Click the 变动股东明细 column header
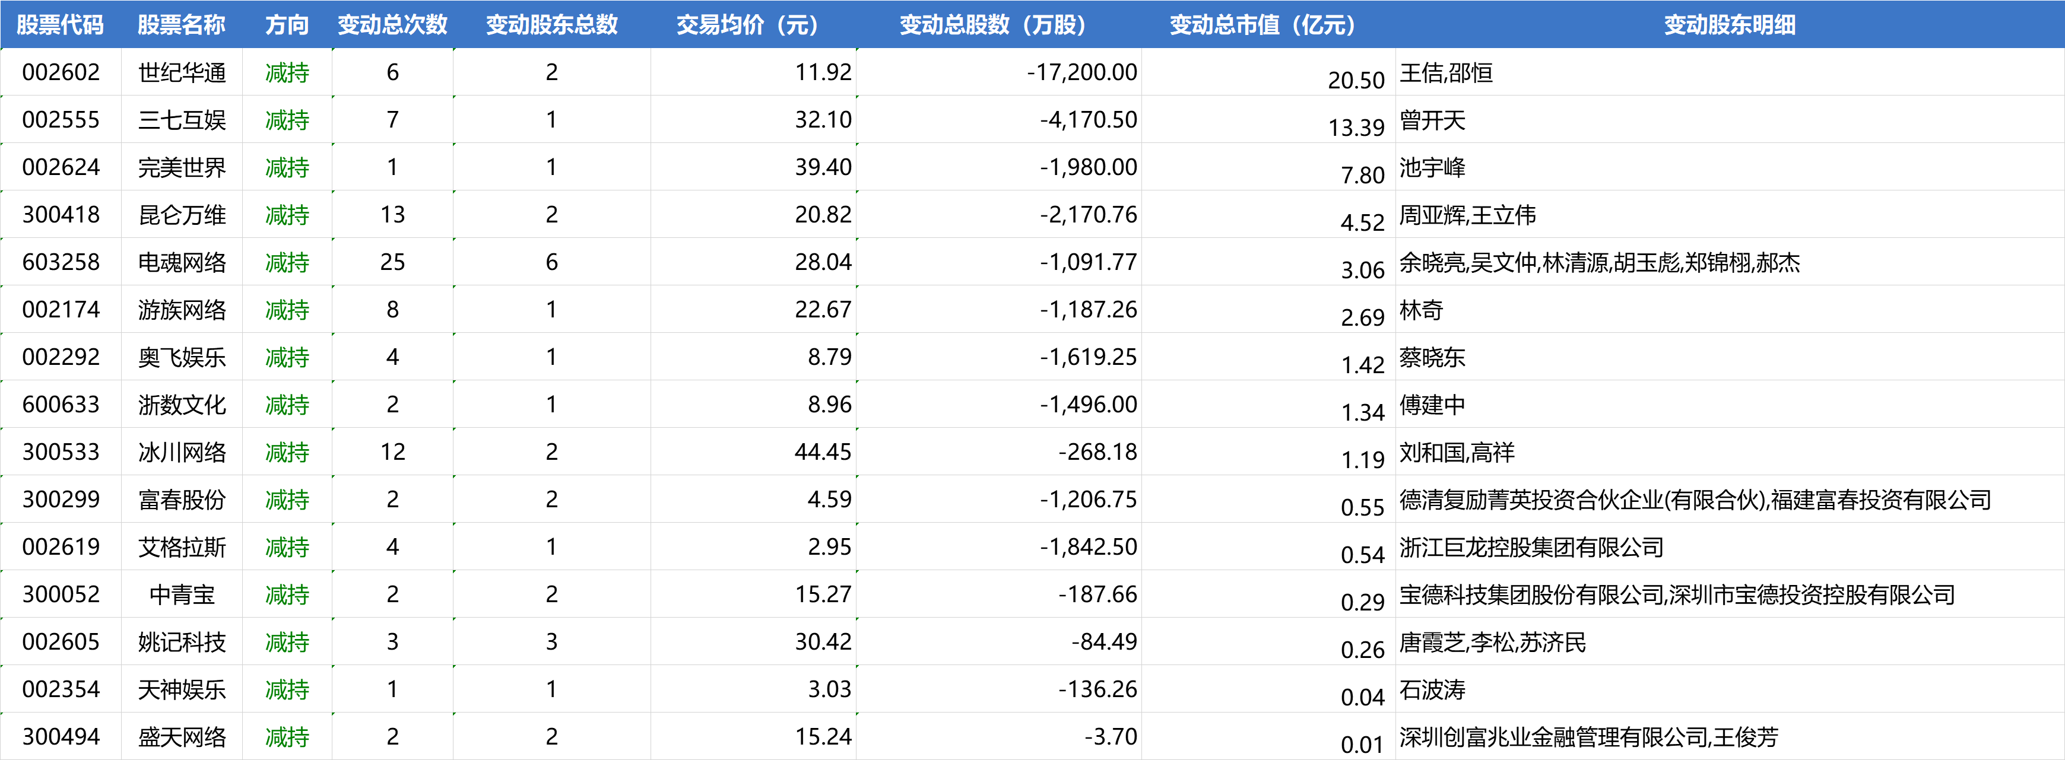This screenshot has width=2065, height=760. 1729,25
